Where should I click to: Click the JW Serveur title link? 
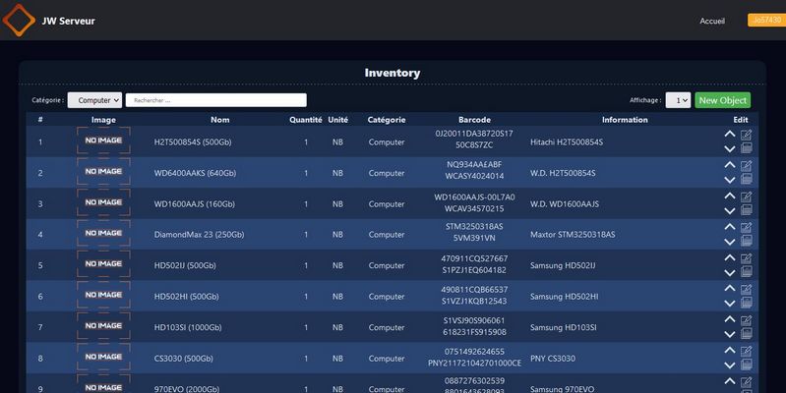point(68,21)
